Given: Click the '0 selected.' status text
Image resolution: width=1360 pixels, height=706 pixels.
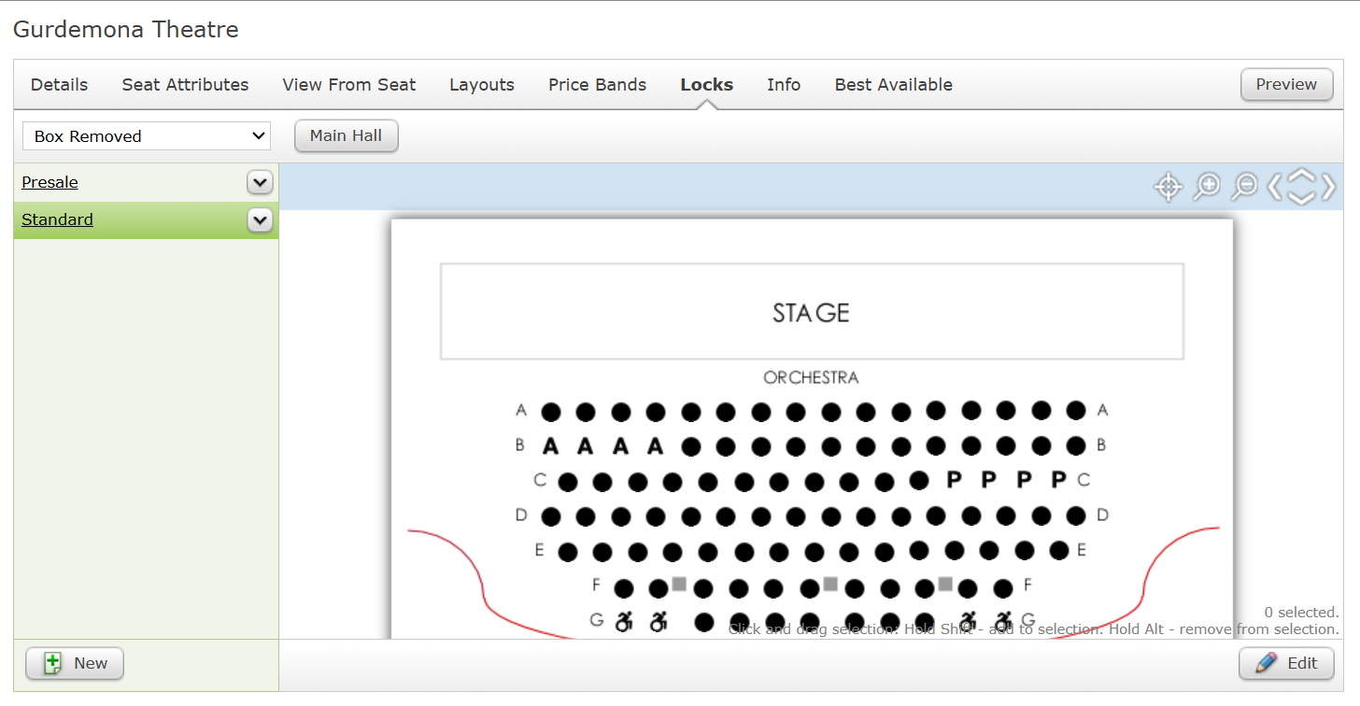Looking at the screenshot, I should pos(1301,613).
